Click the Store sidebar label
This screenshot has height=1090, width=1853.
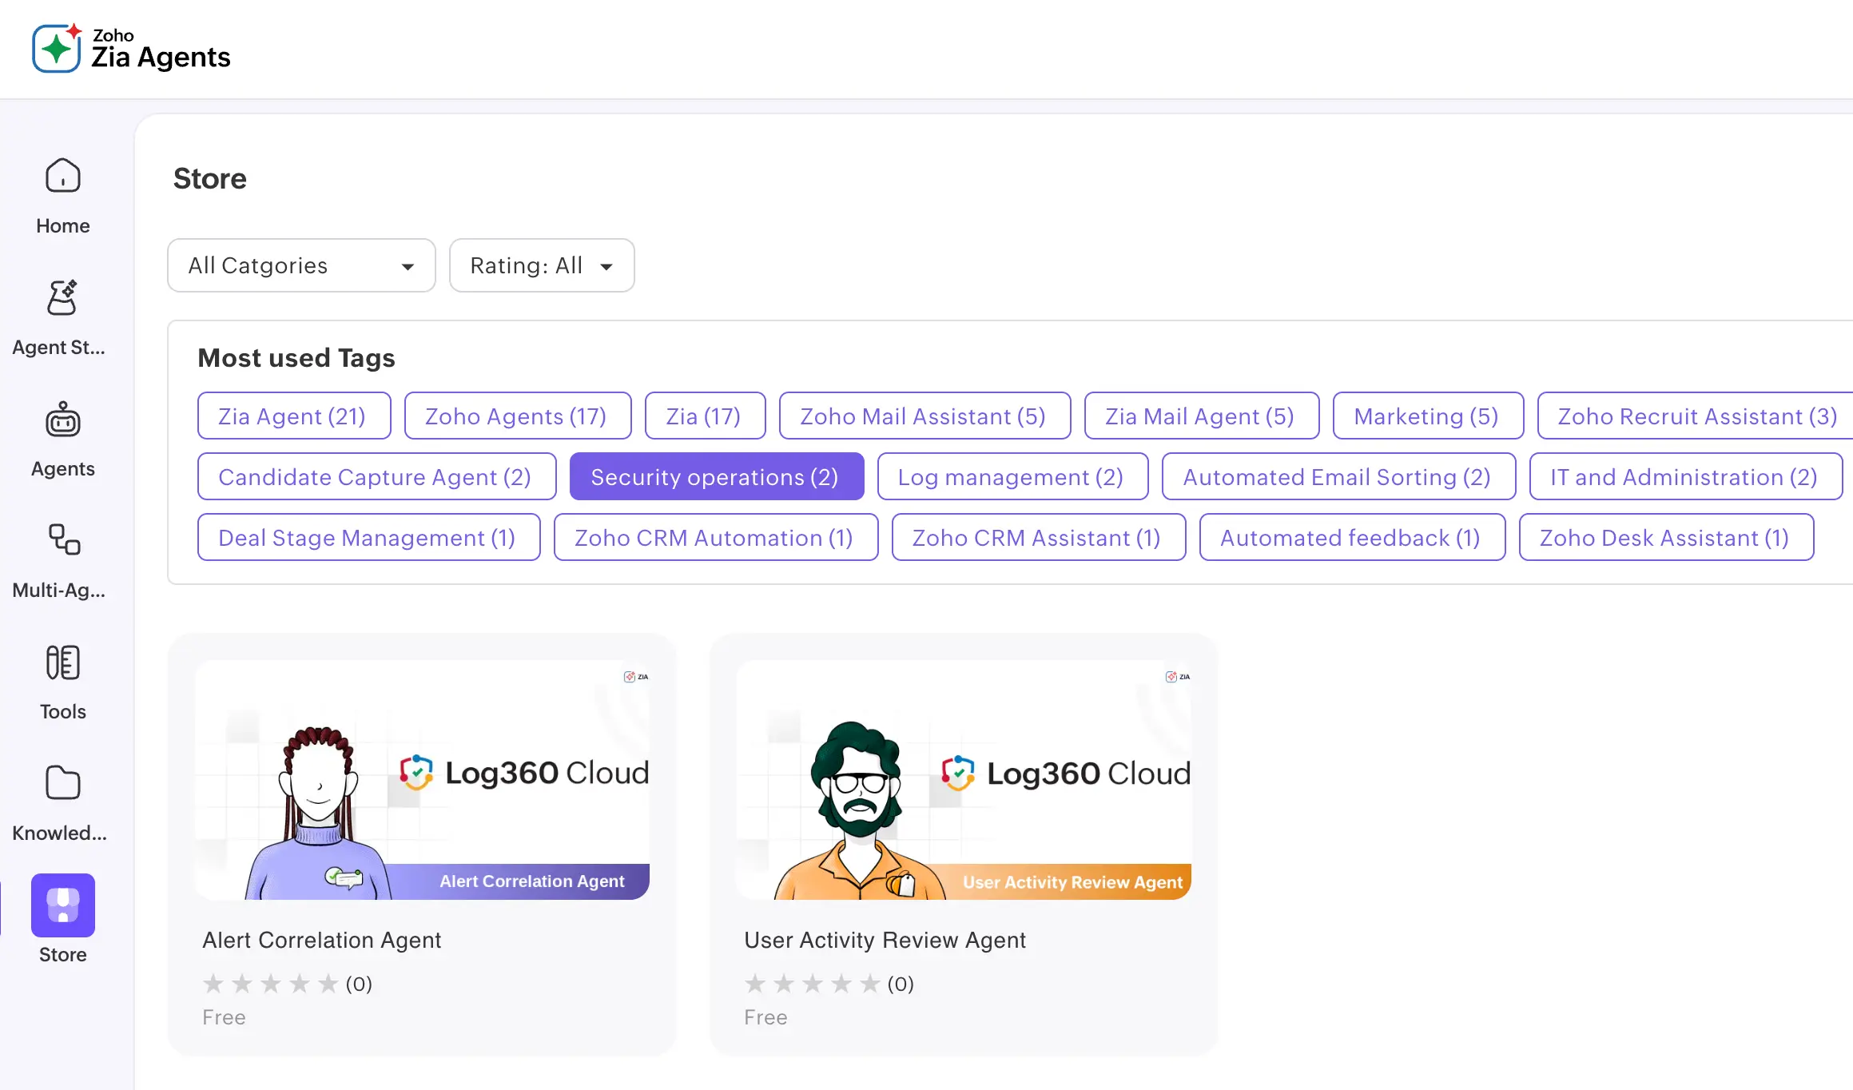62,954
